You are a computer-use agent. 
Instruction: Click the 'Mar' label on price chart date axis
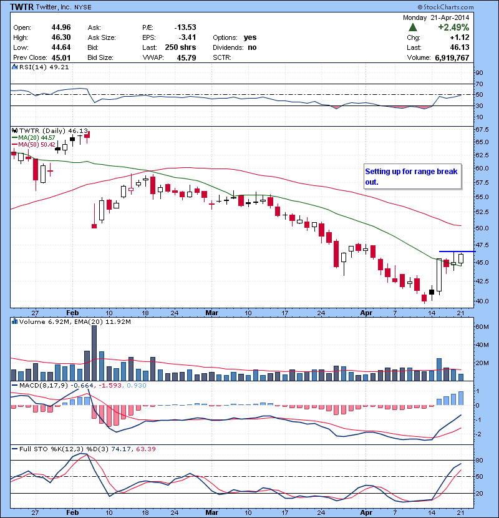point(211,313)
